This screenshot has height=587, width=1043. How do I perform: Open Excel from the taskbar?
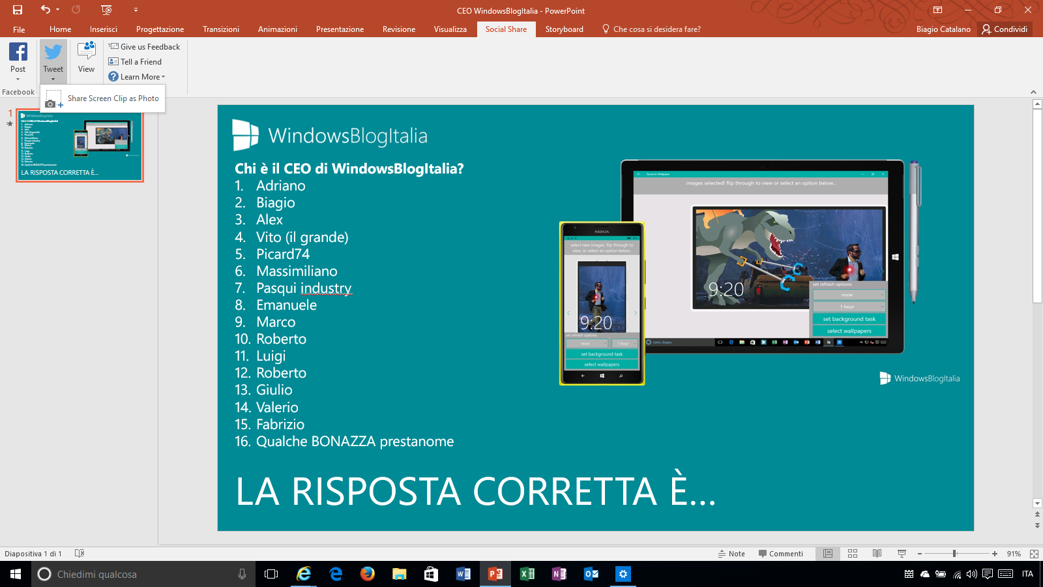527,574
